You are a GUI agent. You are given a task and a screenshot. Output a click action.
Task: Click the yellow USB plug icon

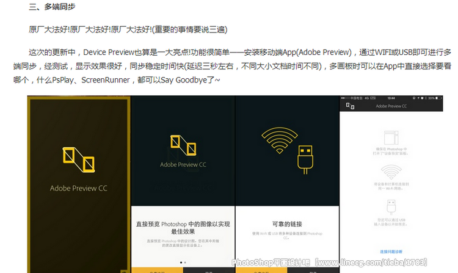305,160
